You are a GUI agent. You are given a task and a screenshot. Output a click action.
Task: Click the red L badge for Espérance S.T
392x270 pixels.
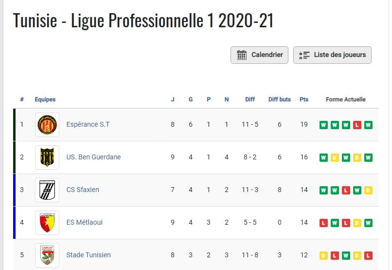coord(357,125)
